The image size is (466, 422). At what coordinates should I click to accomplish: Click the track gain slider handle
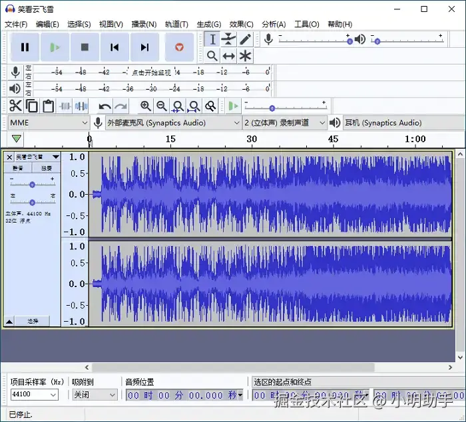32,184
